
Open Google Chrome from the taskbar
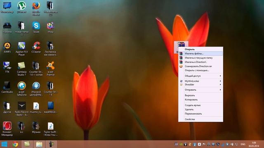[x=15, y=144]
